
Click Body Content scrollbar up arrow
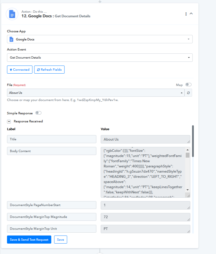188,150
